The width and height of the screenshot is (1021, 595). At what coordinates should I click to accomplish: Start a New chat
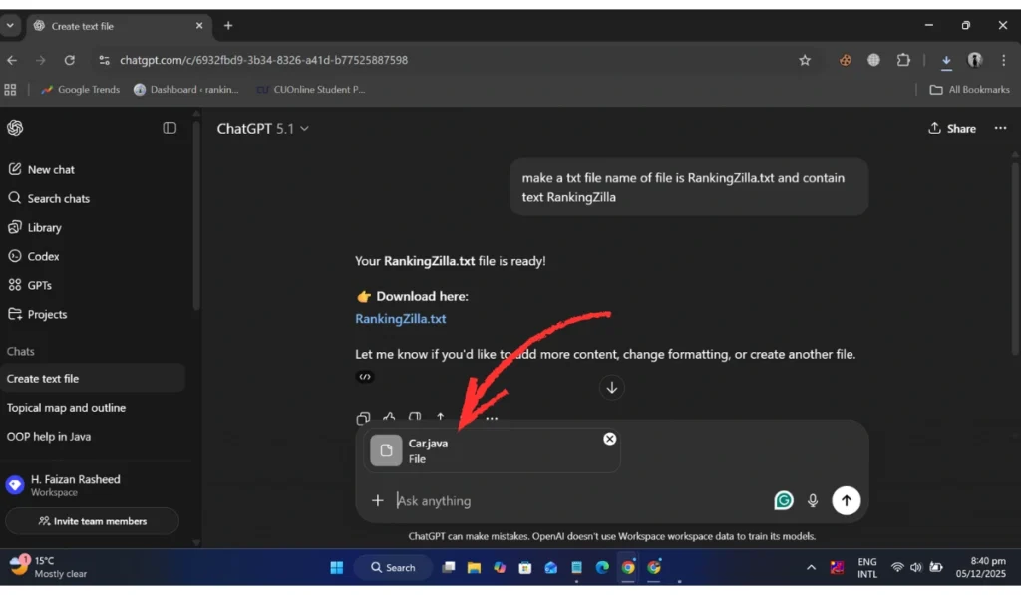tap(50, 169)
